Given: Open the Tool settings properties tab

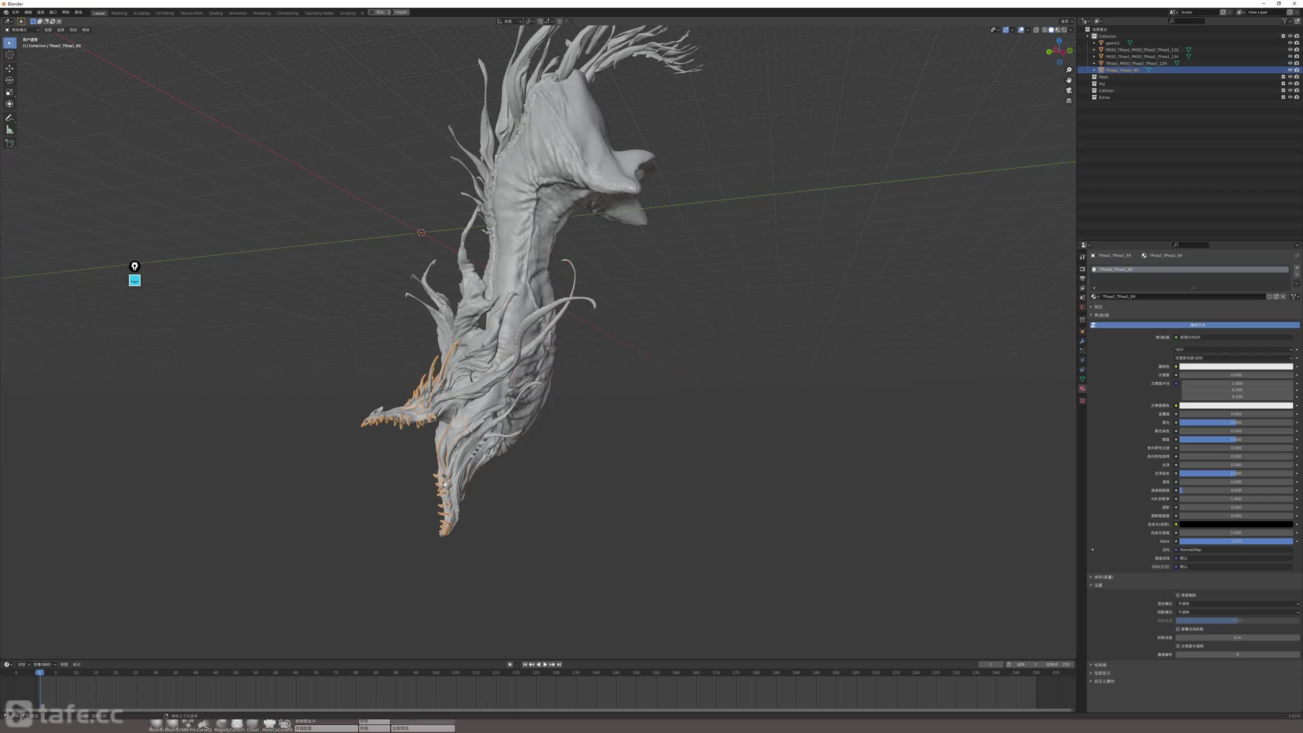Looking at the screenshot, I should (1082, 257).
